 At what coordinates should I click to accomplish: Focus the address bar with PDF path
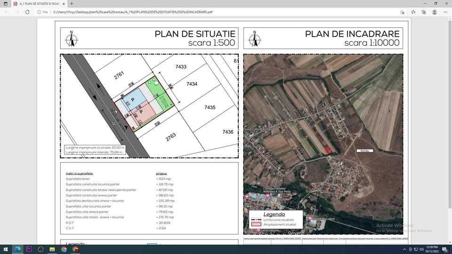[x=133, y=12]
